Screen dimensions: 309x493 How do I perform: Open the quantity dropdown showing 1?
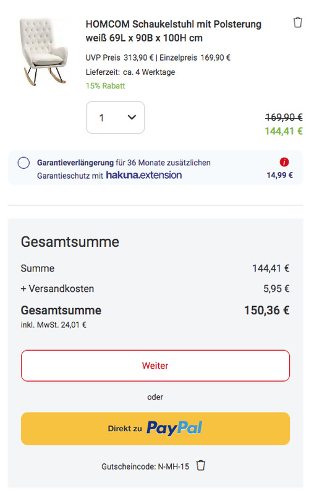pos(115,118)
